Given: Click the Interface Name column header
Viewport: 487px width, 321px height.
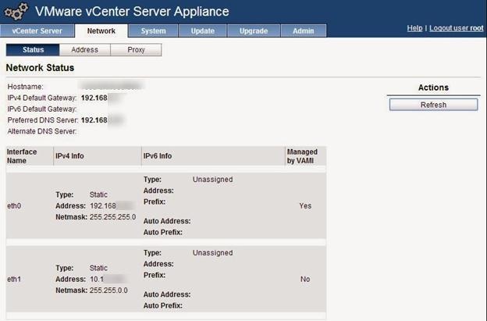Looking at the screenshot, I should coord(22,156).
